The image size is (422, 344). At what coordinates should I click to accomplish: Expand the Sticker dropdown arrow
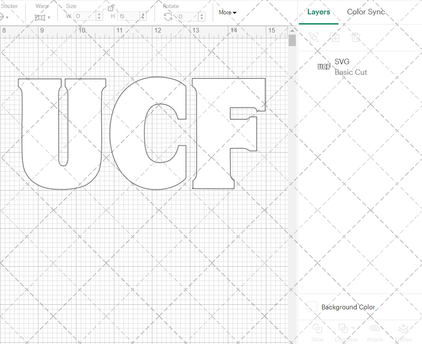point(7,18)
